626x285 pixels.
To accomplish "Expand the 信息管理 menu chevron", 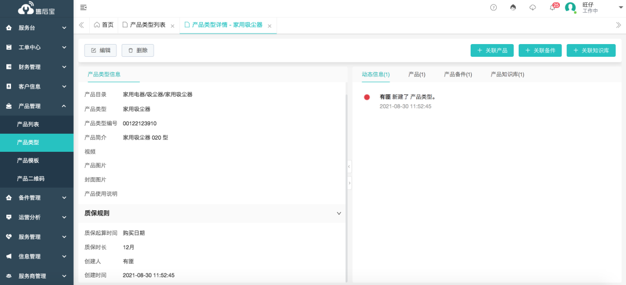I will (x=64, y=256).
